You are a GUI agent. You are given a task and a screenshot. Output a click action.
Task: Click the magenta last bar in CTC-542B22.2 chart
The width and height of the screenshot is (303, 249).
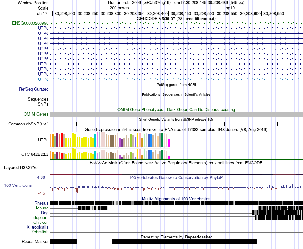tap(169, 157)
